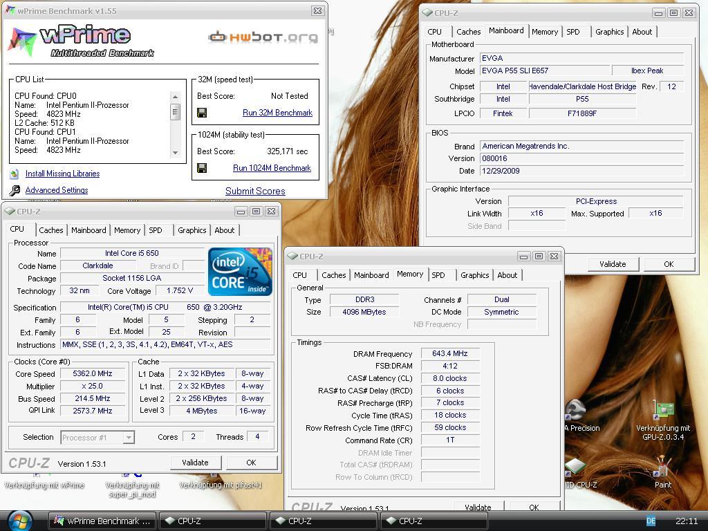Select About tab in Memory window

pyautogui.click(x=507, y=275)
